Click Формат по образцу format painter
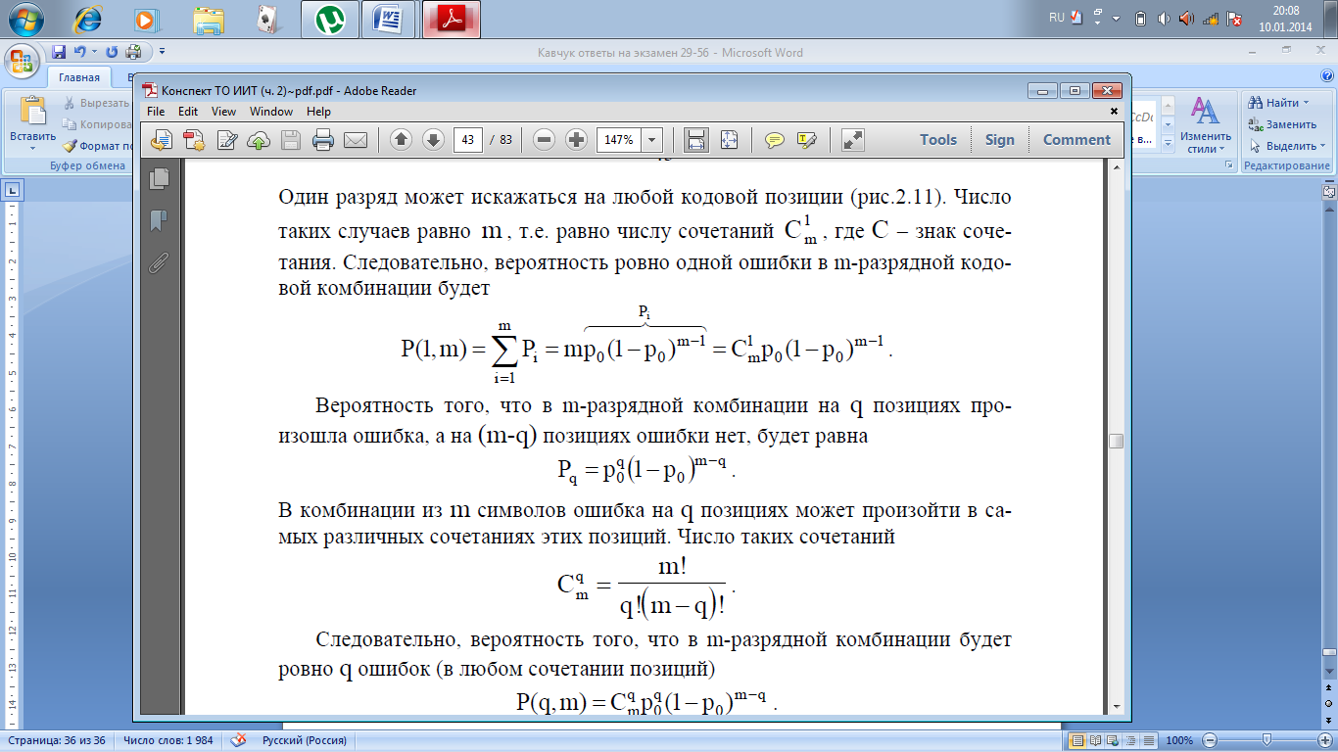The image size is (1338, 752). point(96,146)
